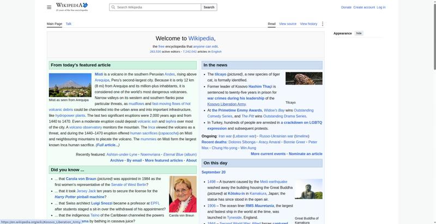Open the Create account link
This screenshot has height=224, width=436.
(364, 8)
